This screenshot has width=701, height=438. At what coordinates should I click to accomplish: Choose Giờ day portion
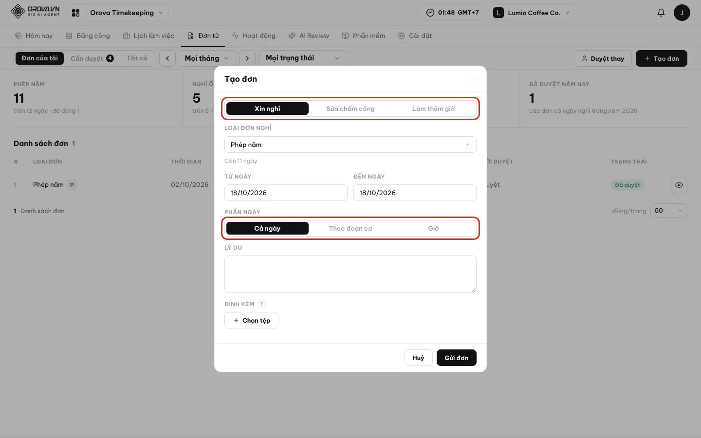[x=433, y=228]
